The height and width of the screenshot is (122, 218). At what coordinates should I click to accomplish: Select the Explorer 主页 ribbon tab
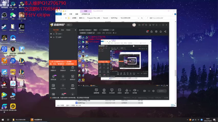tap(65, 14)
